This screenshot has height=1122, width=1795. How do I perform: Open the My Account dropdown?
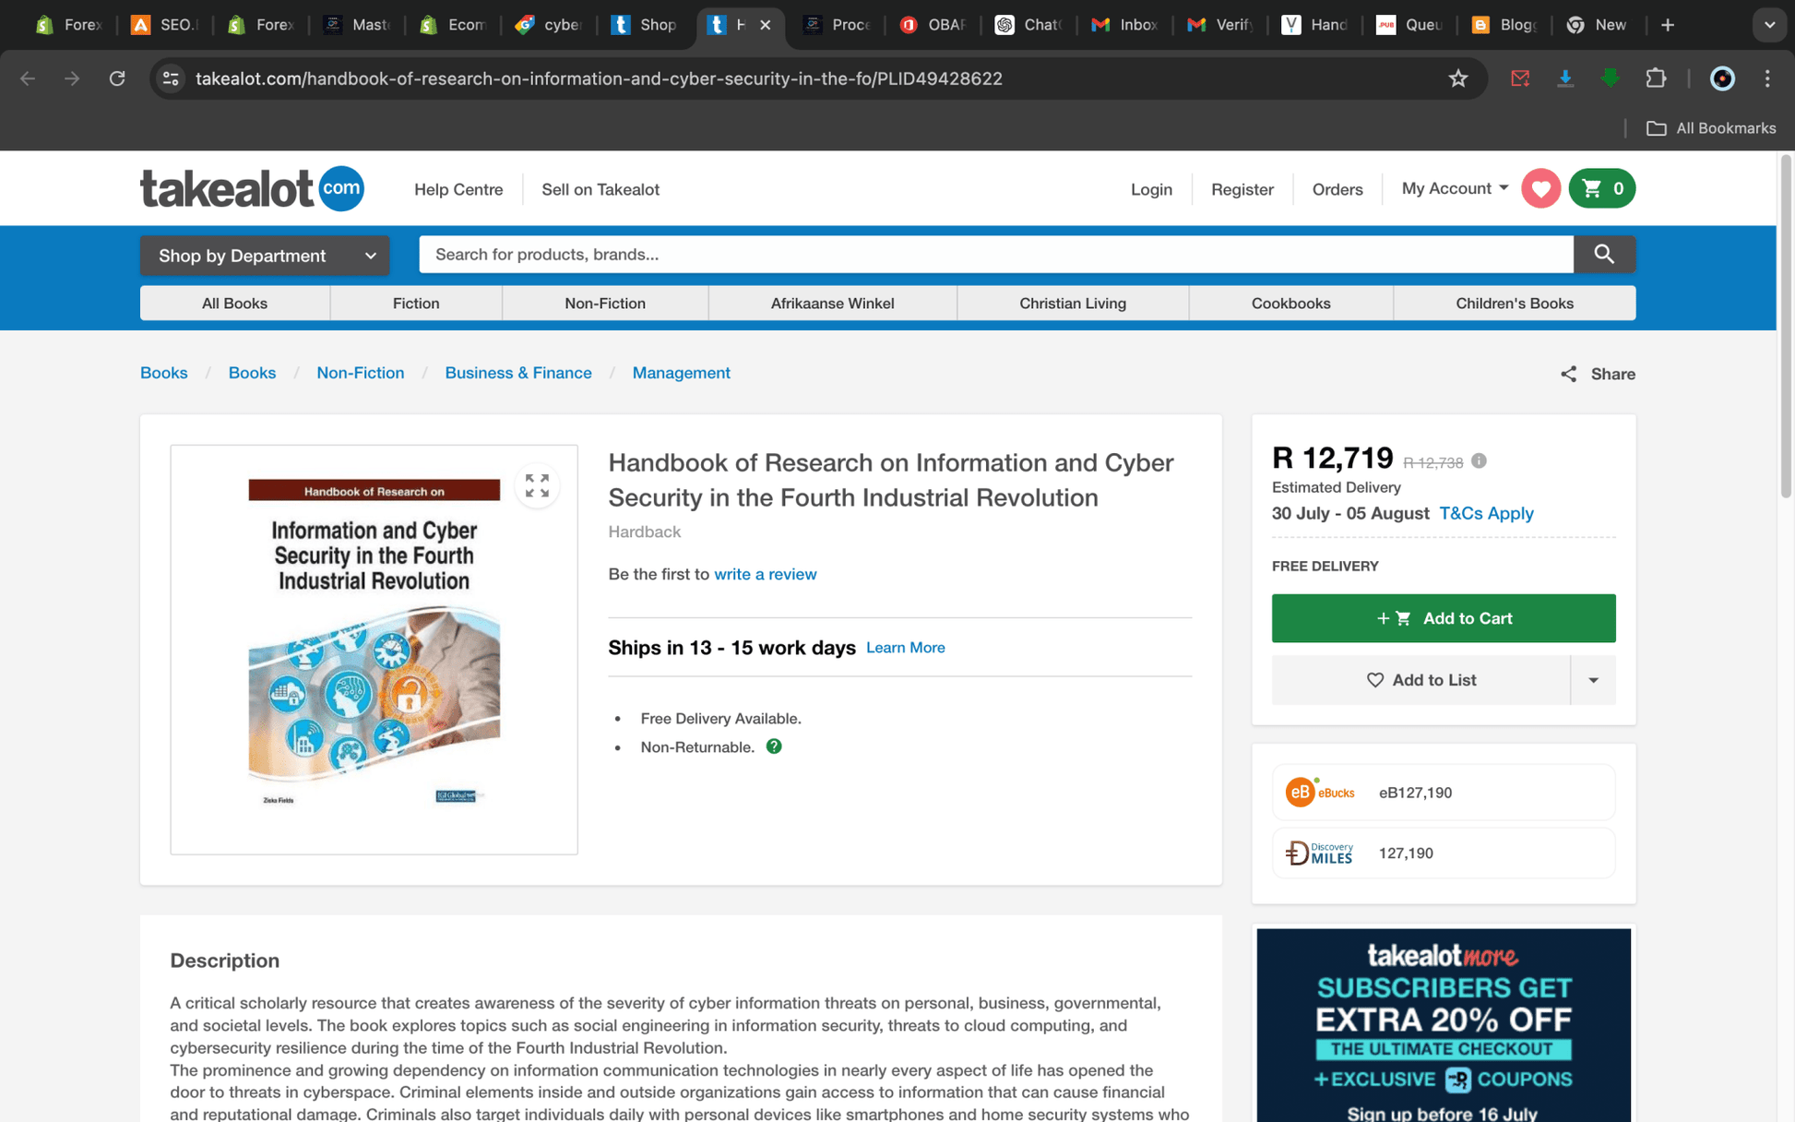click(1455, 188)
